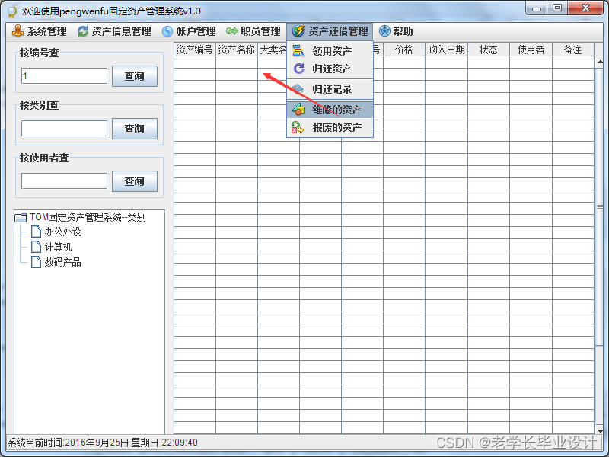
Task: Click 查询 under 按类别查
Action: coord(135,129)
